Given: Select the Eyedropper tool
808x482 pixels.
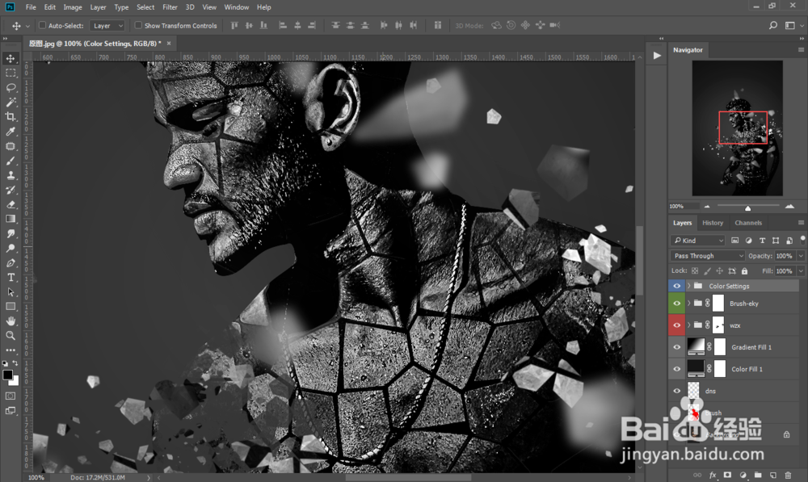Looking at the screenshot, I should tap(11, 132).
